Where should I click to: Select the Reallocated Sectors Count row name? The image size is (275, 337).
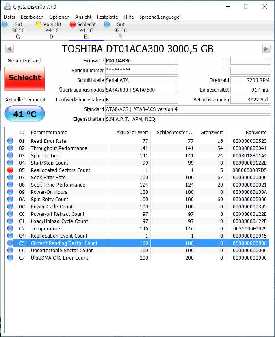61,170
